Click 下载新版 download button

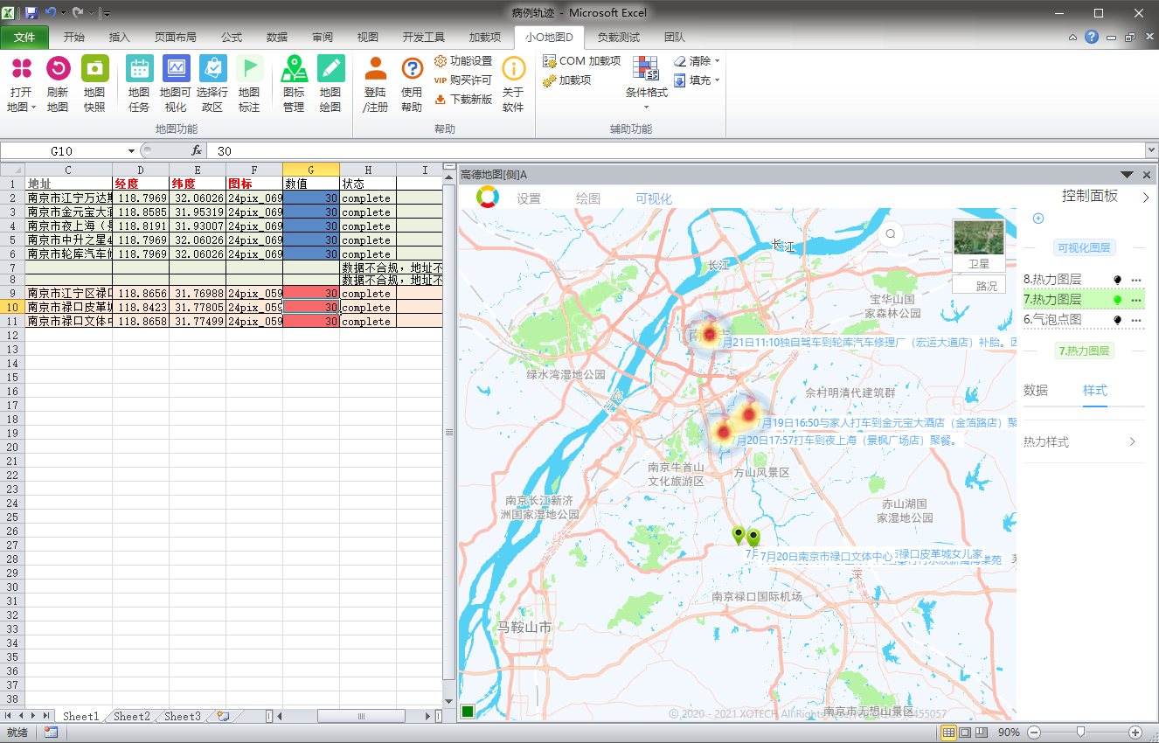click(463, 100)
